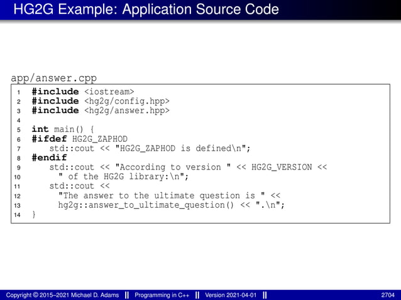Click the HG2G_VERSION macro on line 9
Viewport: 401px width, 300px height.
pyautogui.click(x=282, y=167)
